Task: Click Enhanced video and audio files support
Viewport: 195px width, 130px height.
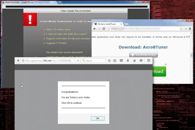Action: pos(66,34)
